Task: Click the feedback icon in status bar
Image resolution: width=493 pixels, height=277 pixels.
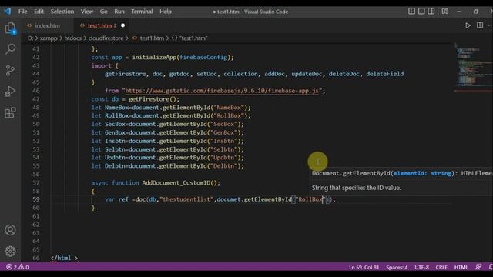Action: (478, 267)
